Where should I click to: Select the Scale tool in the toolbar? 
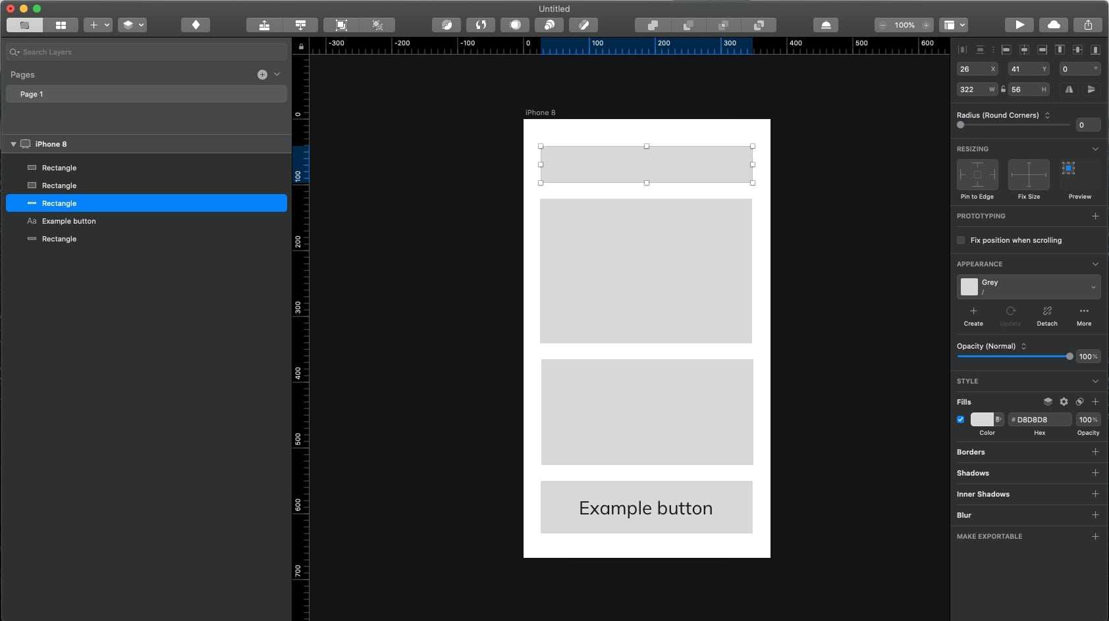(x=447, y=25)
